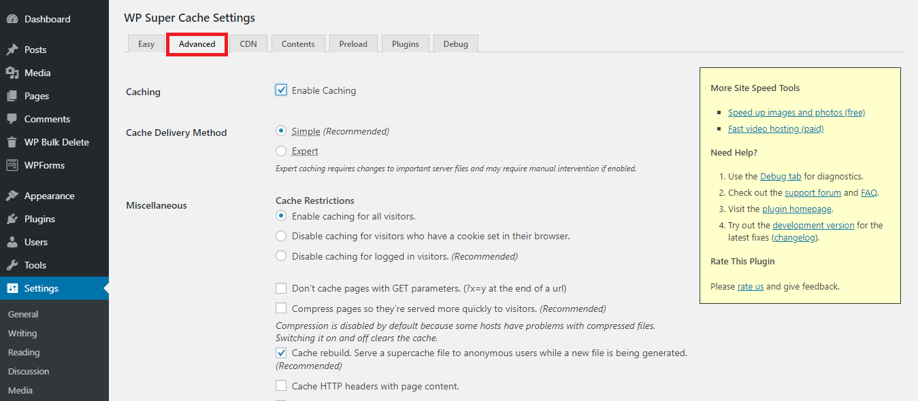This screenshot has width=918, height=401.
Task: Enable Compress pages checkbox
Action: point(281,309)
